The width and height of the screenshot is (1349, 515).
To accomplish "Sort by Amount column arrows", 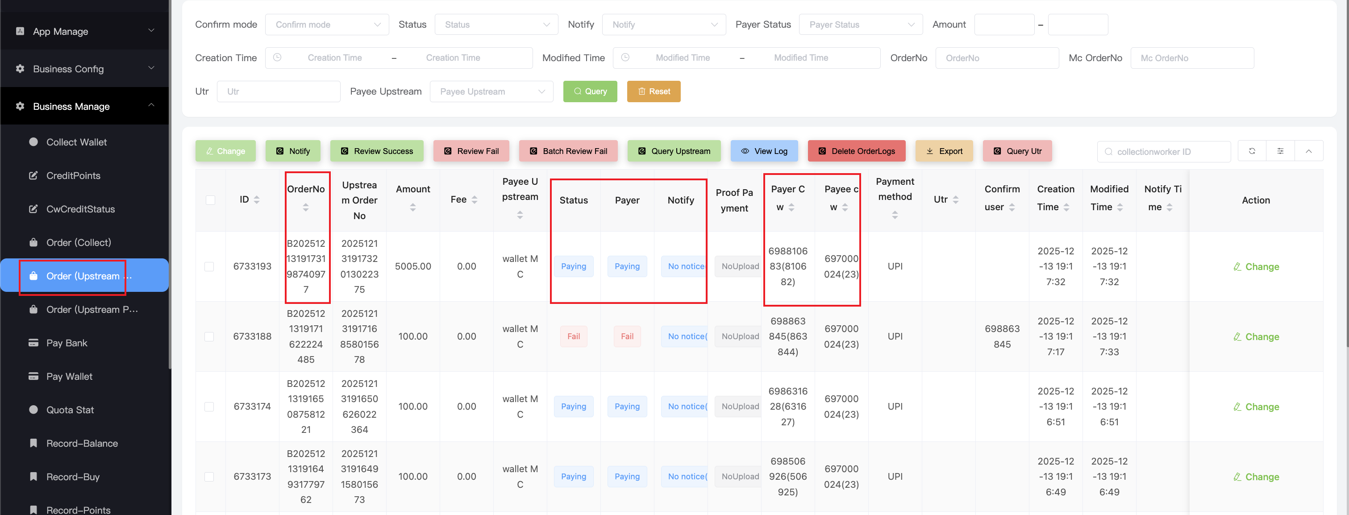I will pyautogui.click(x=412, y=208).
